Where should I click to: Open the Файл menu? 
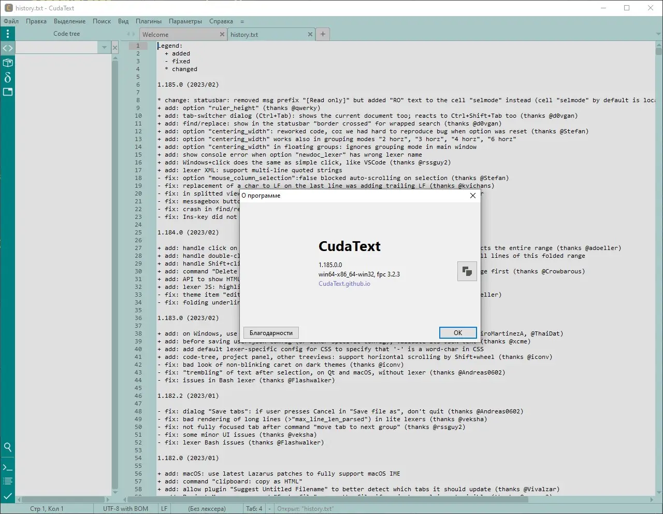pyautogui.click(x=11, y=21)
